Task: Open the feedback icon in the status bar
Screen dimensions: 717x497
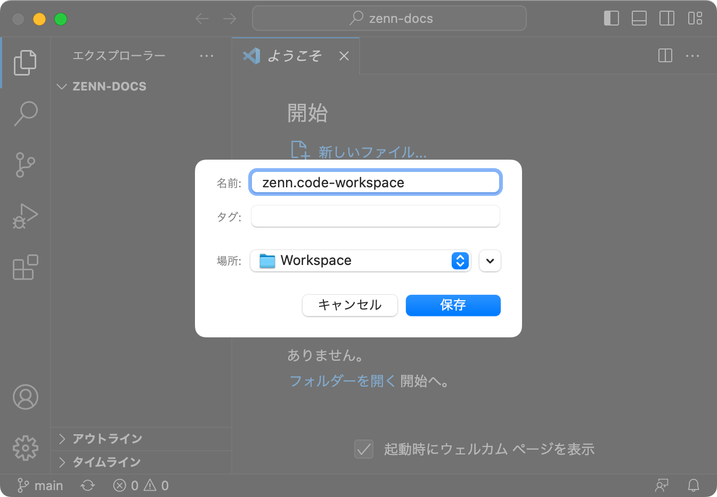Action: tap(662, 486)
